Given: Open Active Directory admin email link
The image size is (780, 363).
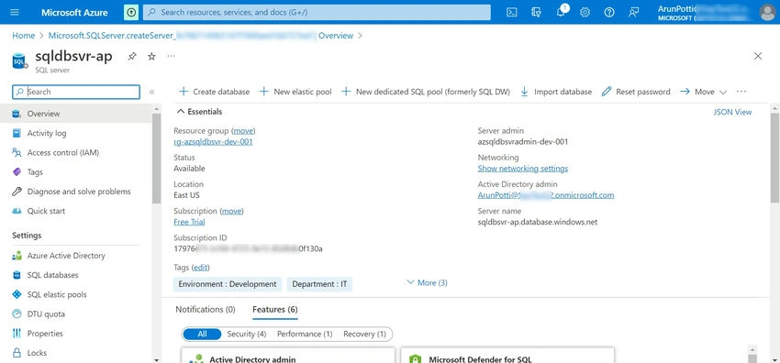Looking at the screenshot, I should pyautogui.click(x=546, y=195).
